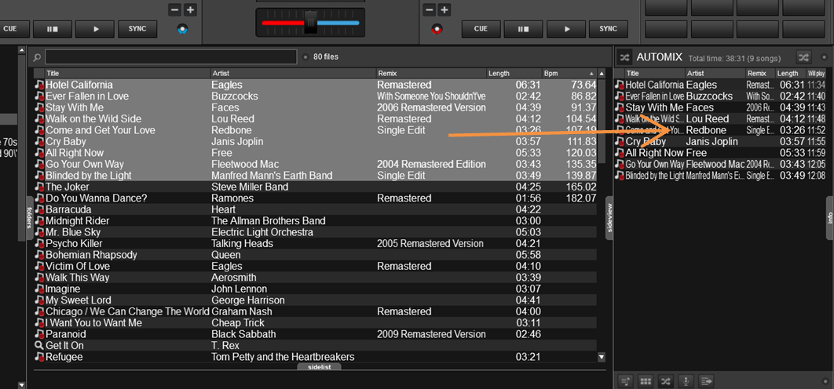Image resolution: width=834 pixels, height=389 pixels.
Task: Click the left deck pause-stop button
Action: [x=52, y=29]
